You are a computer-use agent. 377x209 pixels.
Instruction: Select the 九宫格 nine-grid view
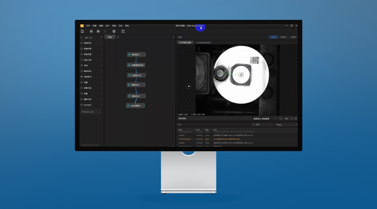pos(293,37)
